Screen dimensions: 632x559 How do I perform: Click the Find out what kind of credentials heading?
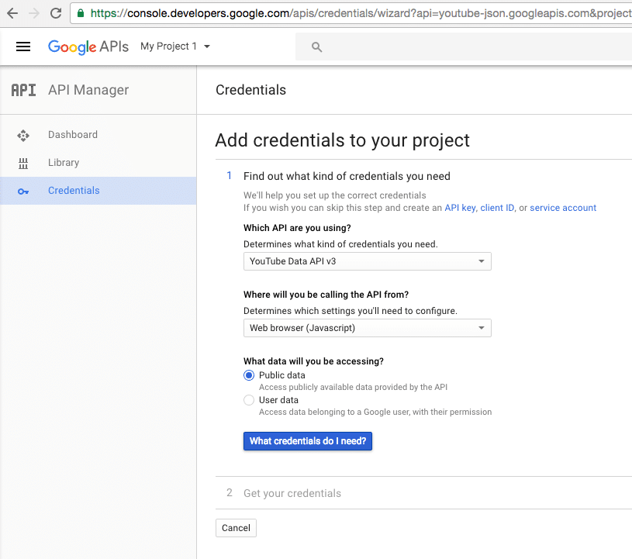tap(347, 176)
